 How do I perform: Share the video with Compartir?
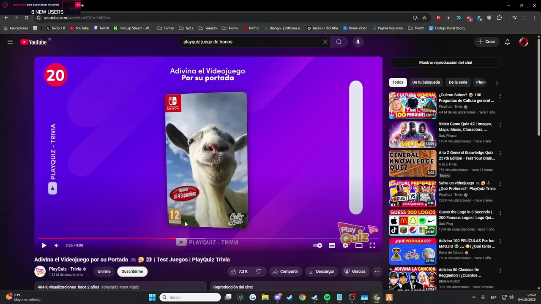click(x=285, y=271)
